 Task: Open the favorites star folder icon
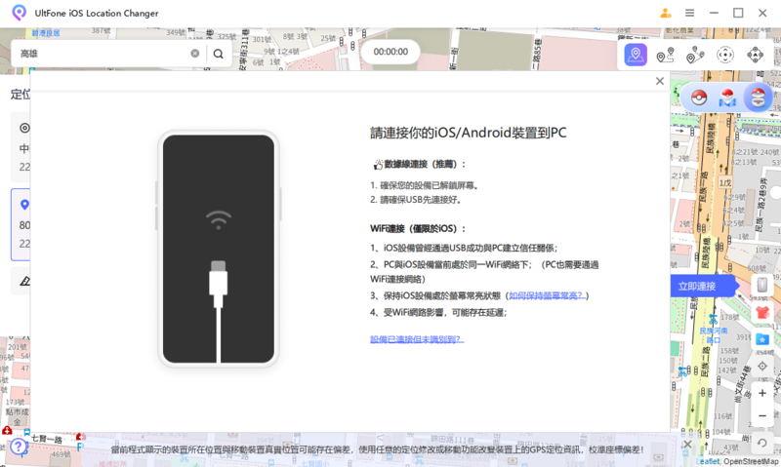click(x=762, y=339)
